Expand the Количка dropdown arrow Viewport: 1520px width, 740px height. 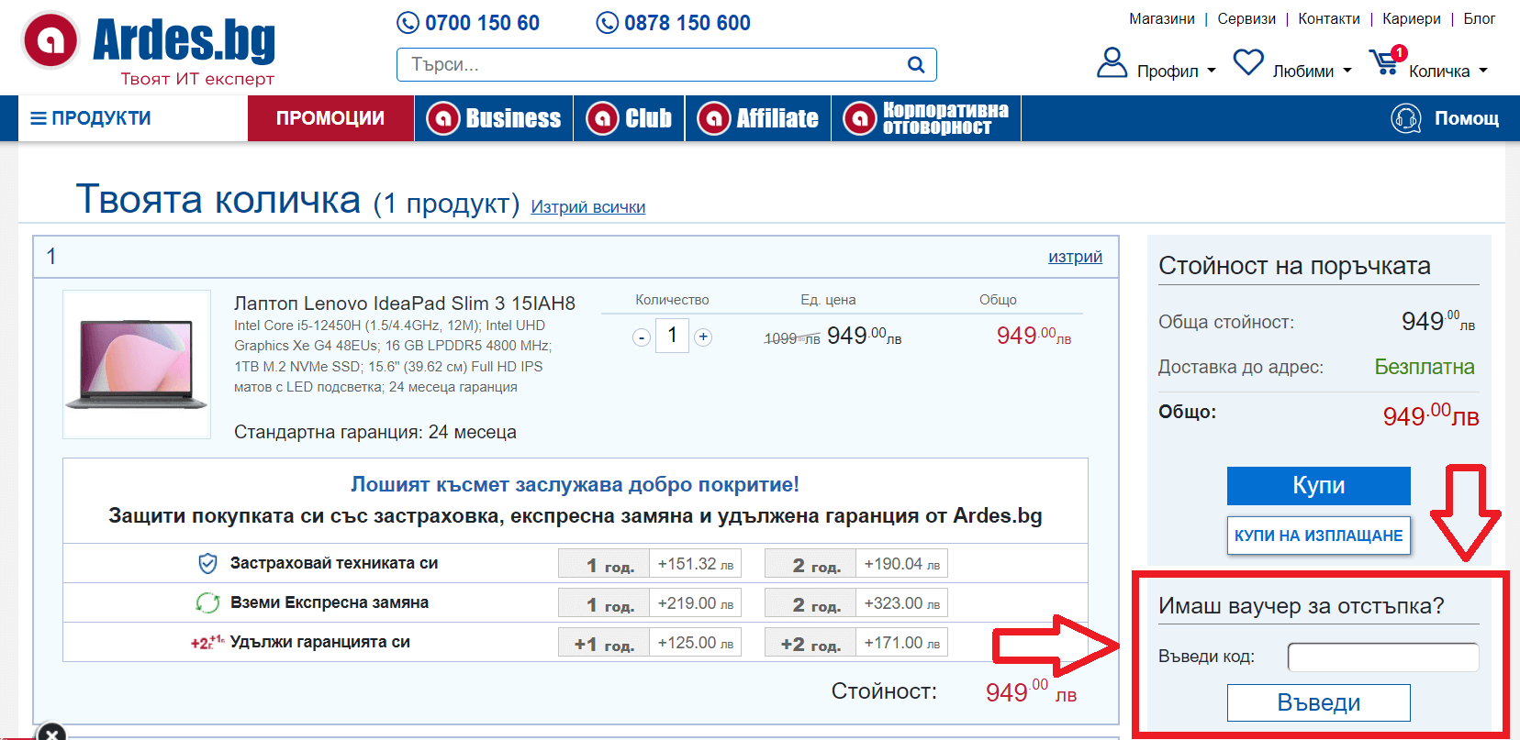click(1483, 71)
